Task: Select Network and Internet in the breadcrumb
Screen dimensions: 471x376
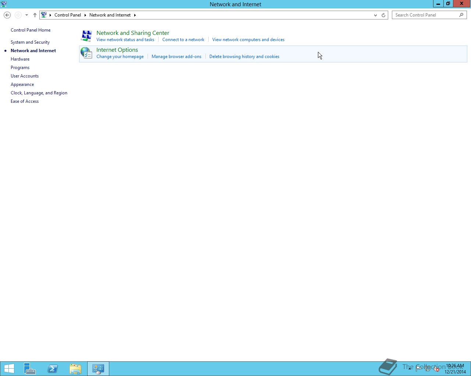Action: (110, 15)
